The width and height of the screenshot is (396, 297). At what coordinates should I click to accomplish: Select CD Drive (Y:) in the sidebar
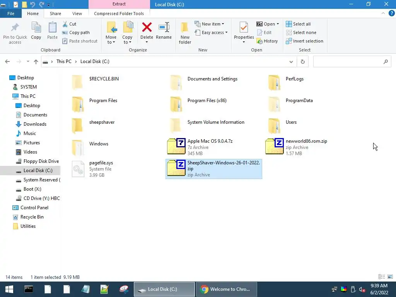point(38,198)
